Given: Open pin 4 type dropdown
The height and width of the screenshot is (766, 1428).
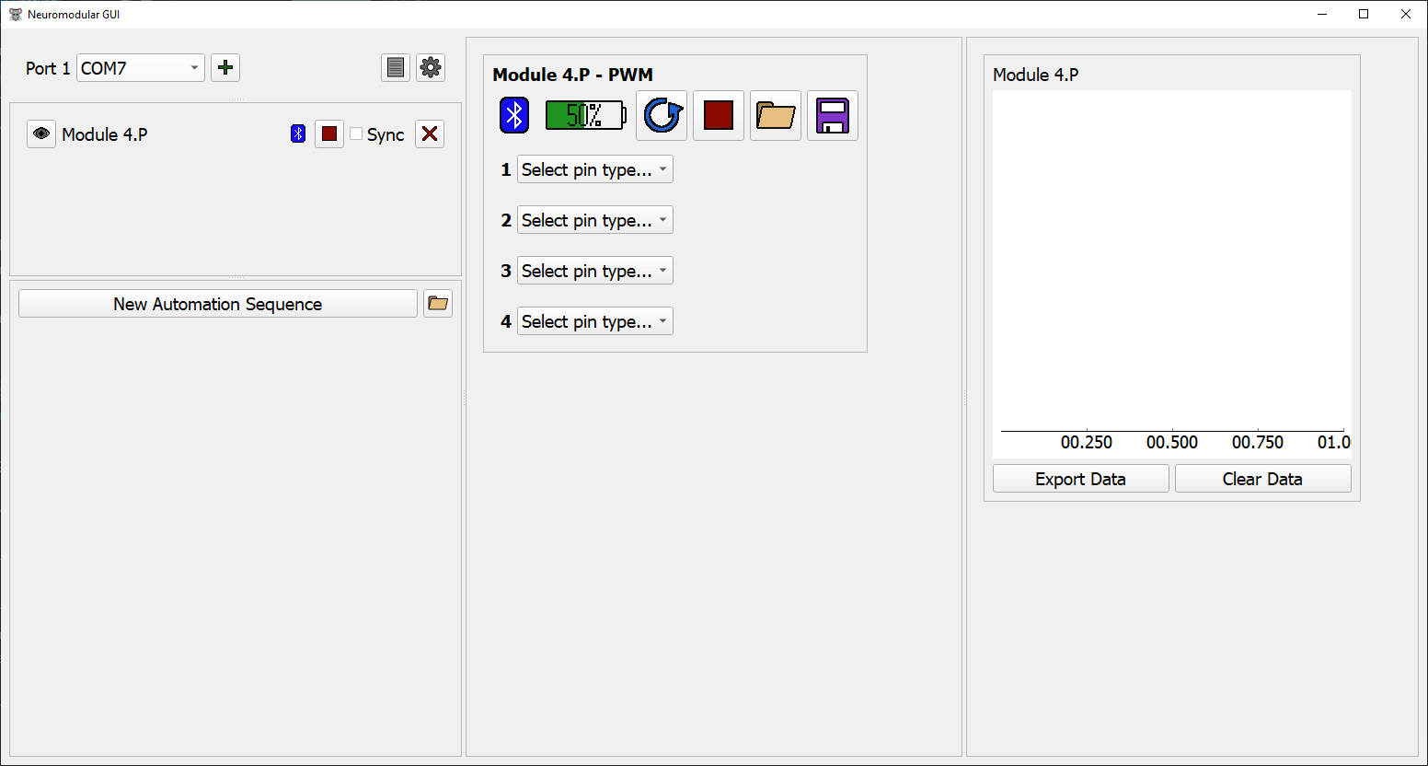Looking at the screenshot, I should tap(595, 321).
